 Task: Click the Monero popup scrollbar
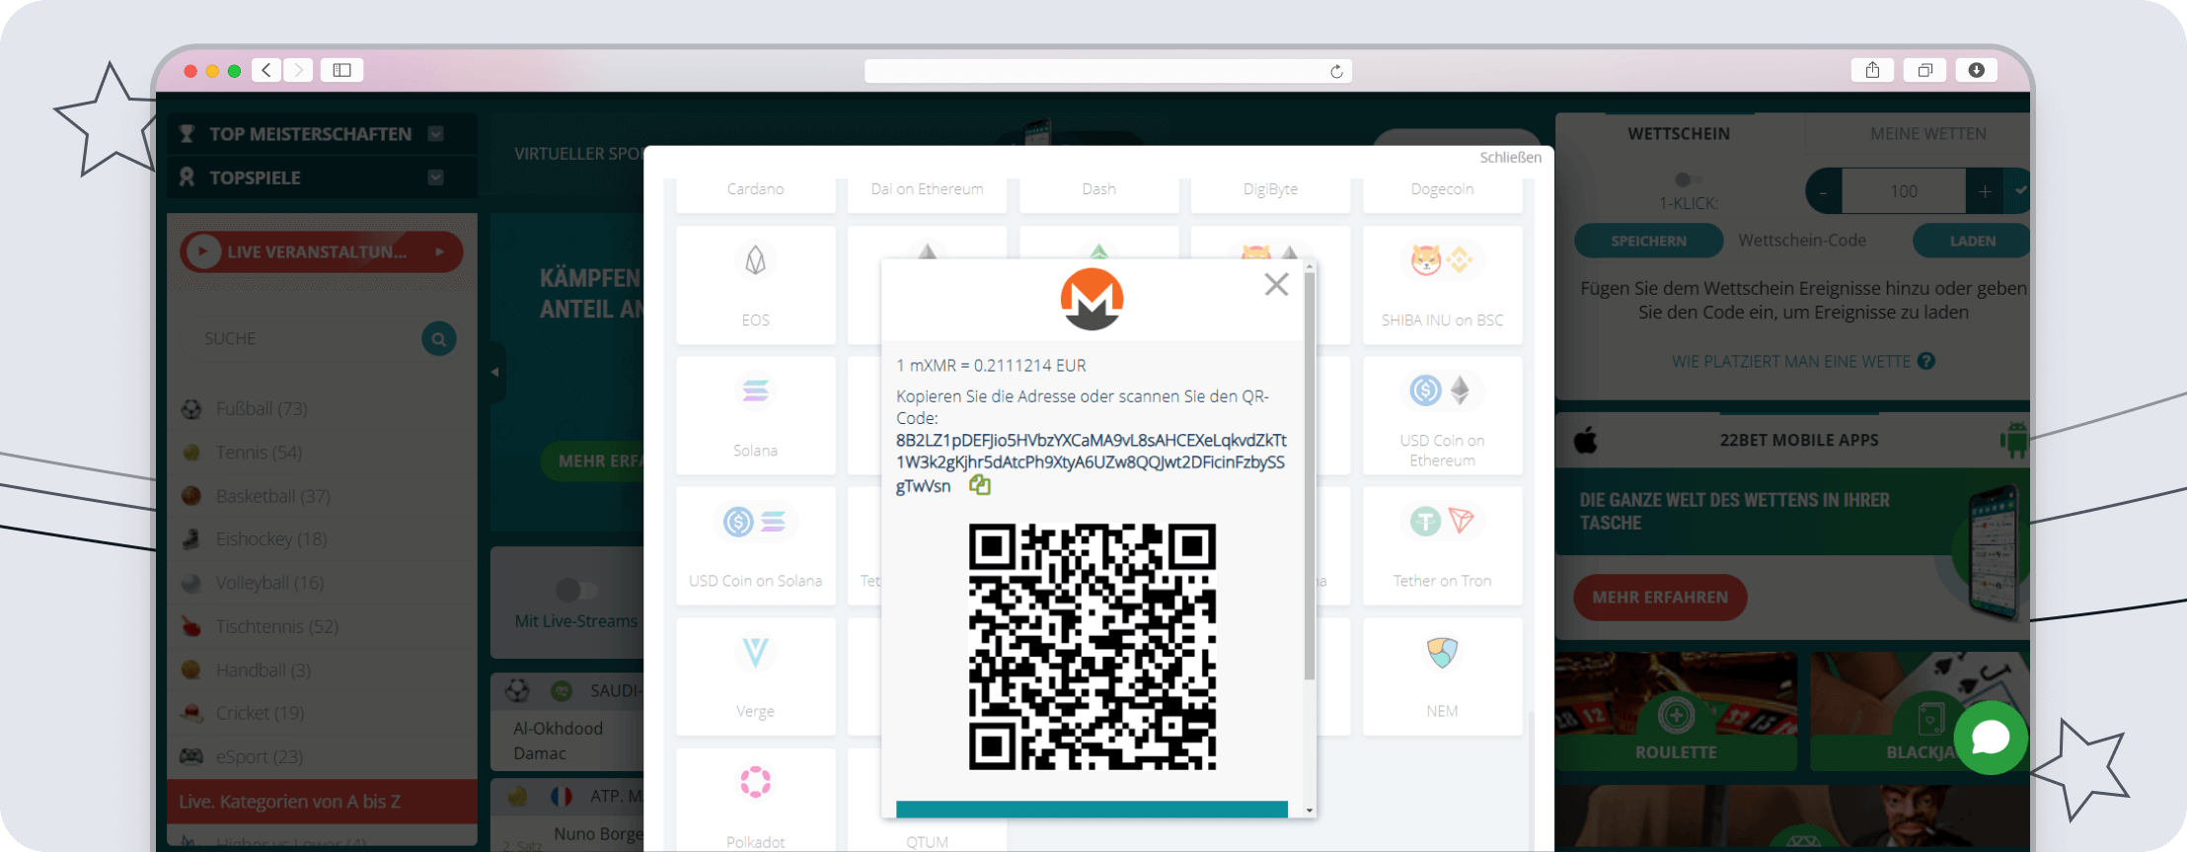click(1310, 476)
